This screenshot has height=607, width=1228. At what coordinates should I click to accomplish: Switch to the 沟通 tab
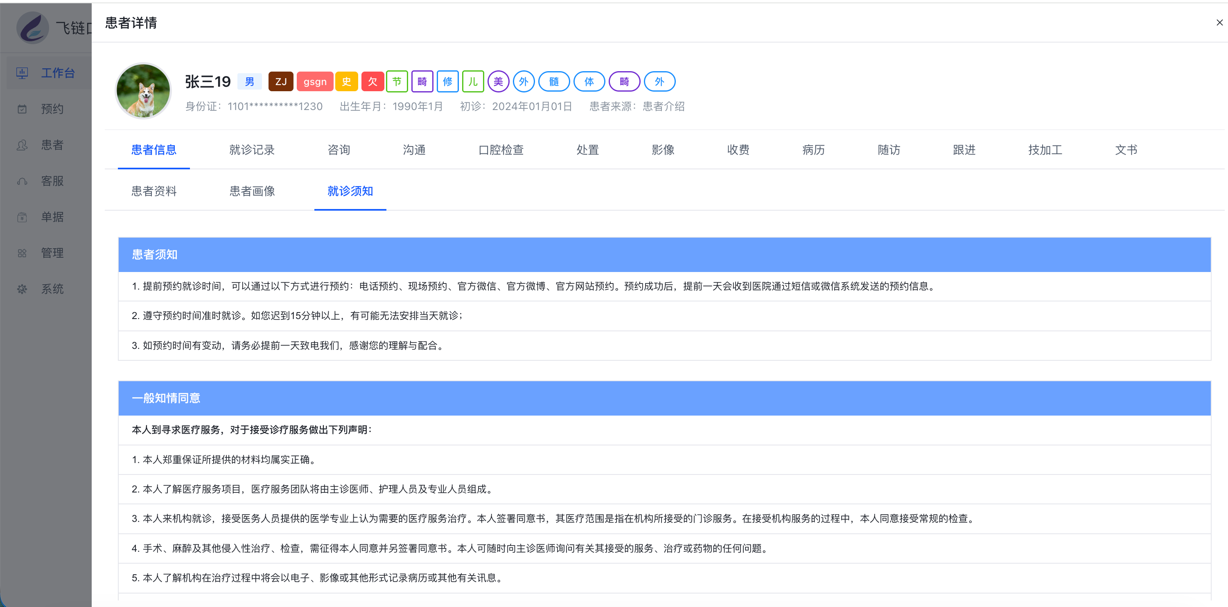[x=414, y=150]
